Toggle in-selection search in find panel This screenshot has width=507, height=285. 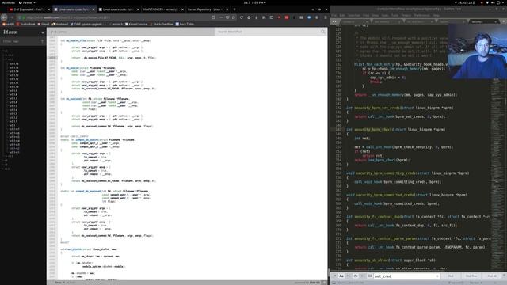(363, 276)
